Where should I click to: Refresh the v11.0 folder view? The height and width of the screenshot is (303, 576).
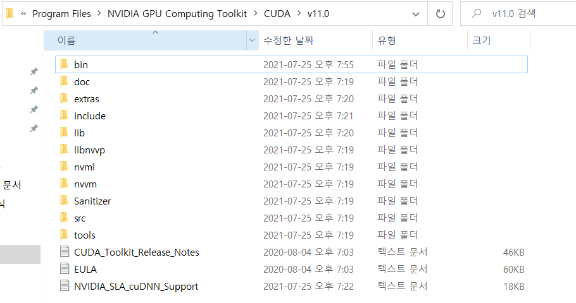point(440,14)
